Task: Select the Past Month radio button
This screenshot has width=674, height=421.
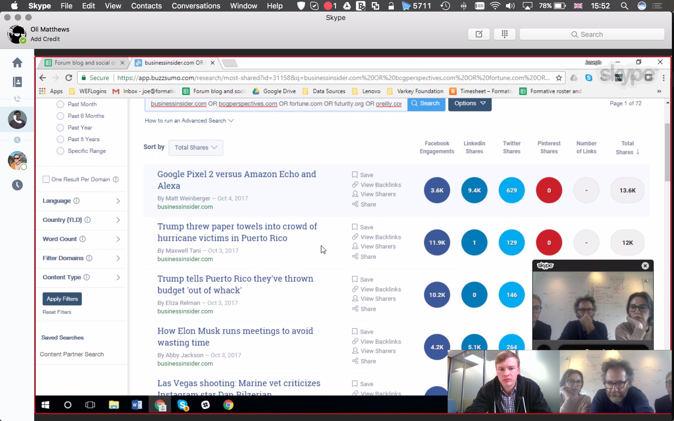Action: [60, 104]
